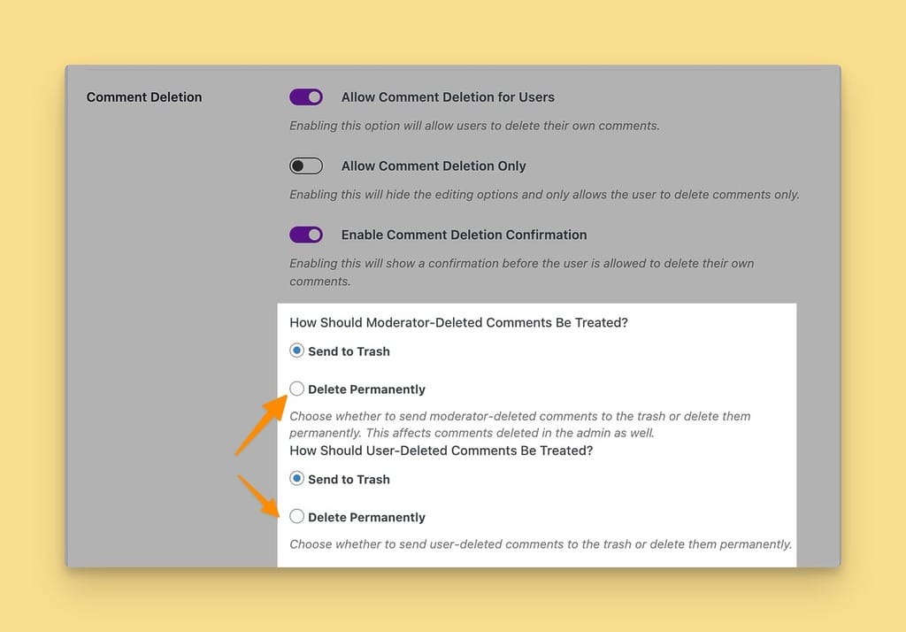Click the Enable Comment Deletion Confirmation label
This screenshot has height=632, width=906.
463,235
